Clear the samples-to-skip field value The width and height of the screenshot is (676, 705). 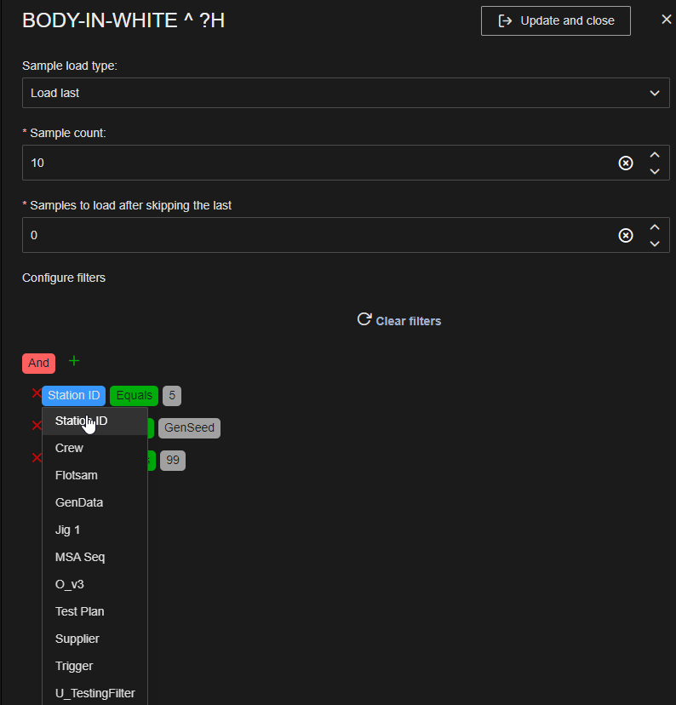(x=626, y=235)
